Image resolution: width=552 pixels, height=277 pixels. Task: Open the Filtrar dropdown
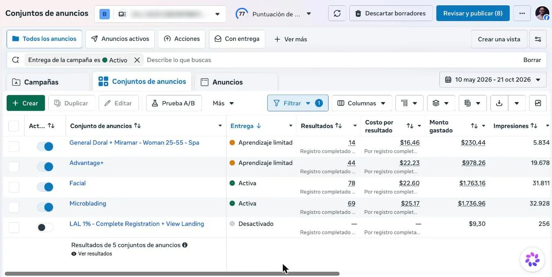298,103
